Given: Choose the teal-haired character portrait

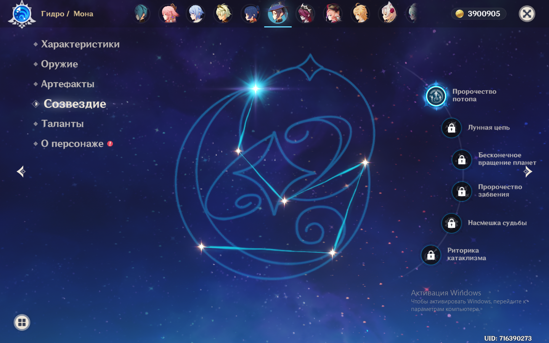Looking at the screenshot, I should click(x=141, y=13).
